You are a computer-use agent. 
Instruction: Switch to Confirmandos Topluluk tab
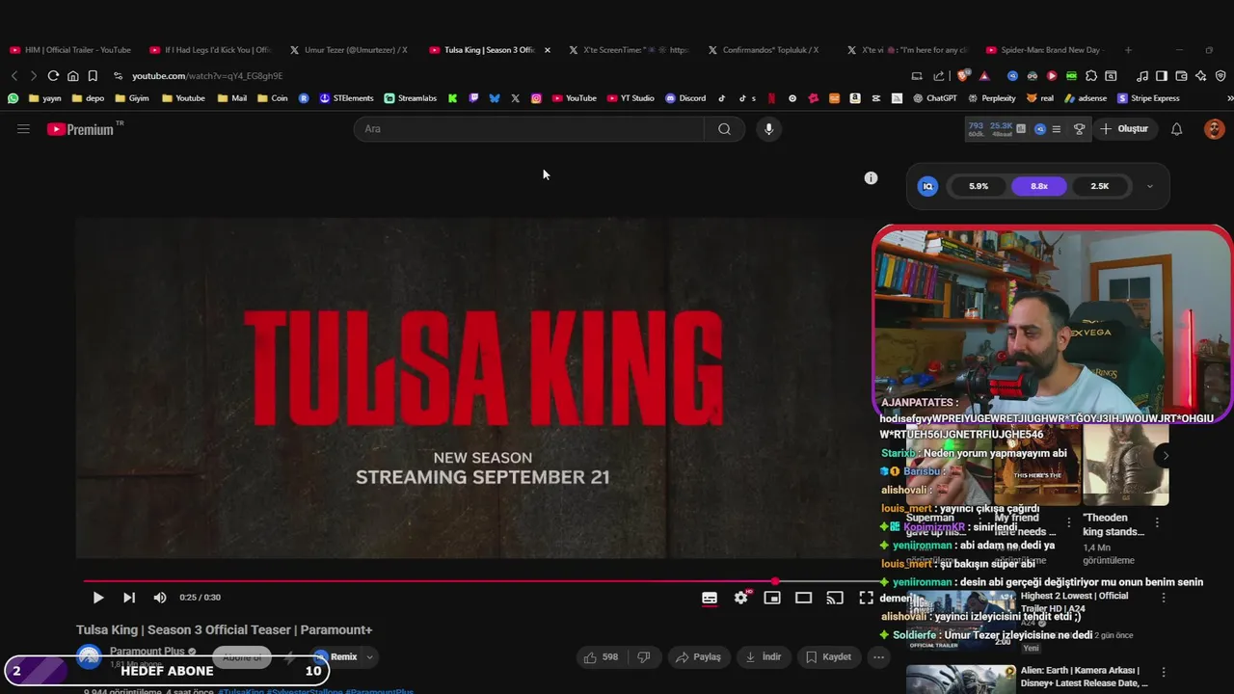click(x=767, y=50)
